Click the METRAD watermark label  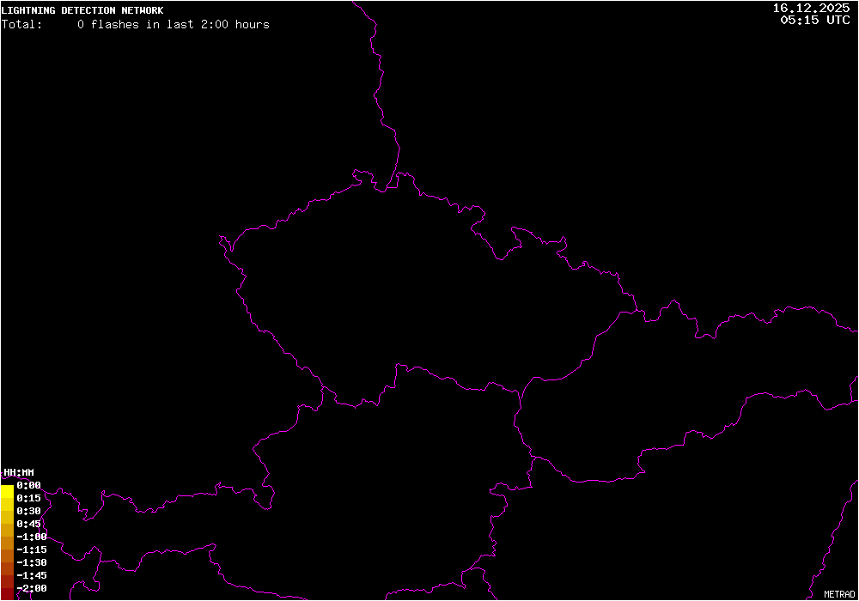(839, 593)
